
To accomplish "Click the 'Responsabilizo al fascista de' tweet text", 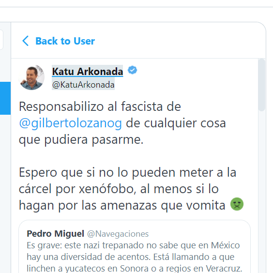I will [x=100, y=106].
